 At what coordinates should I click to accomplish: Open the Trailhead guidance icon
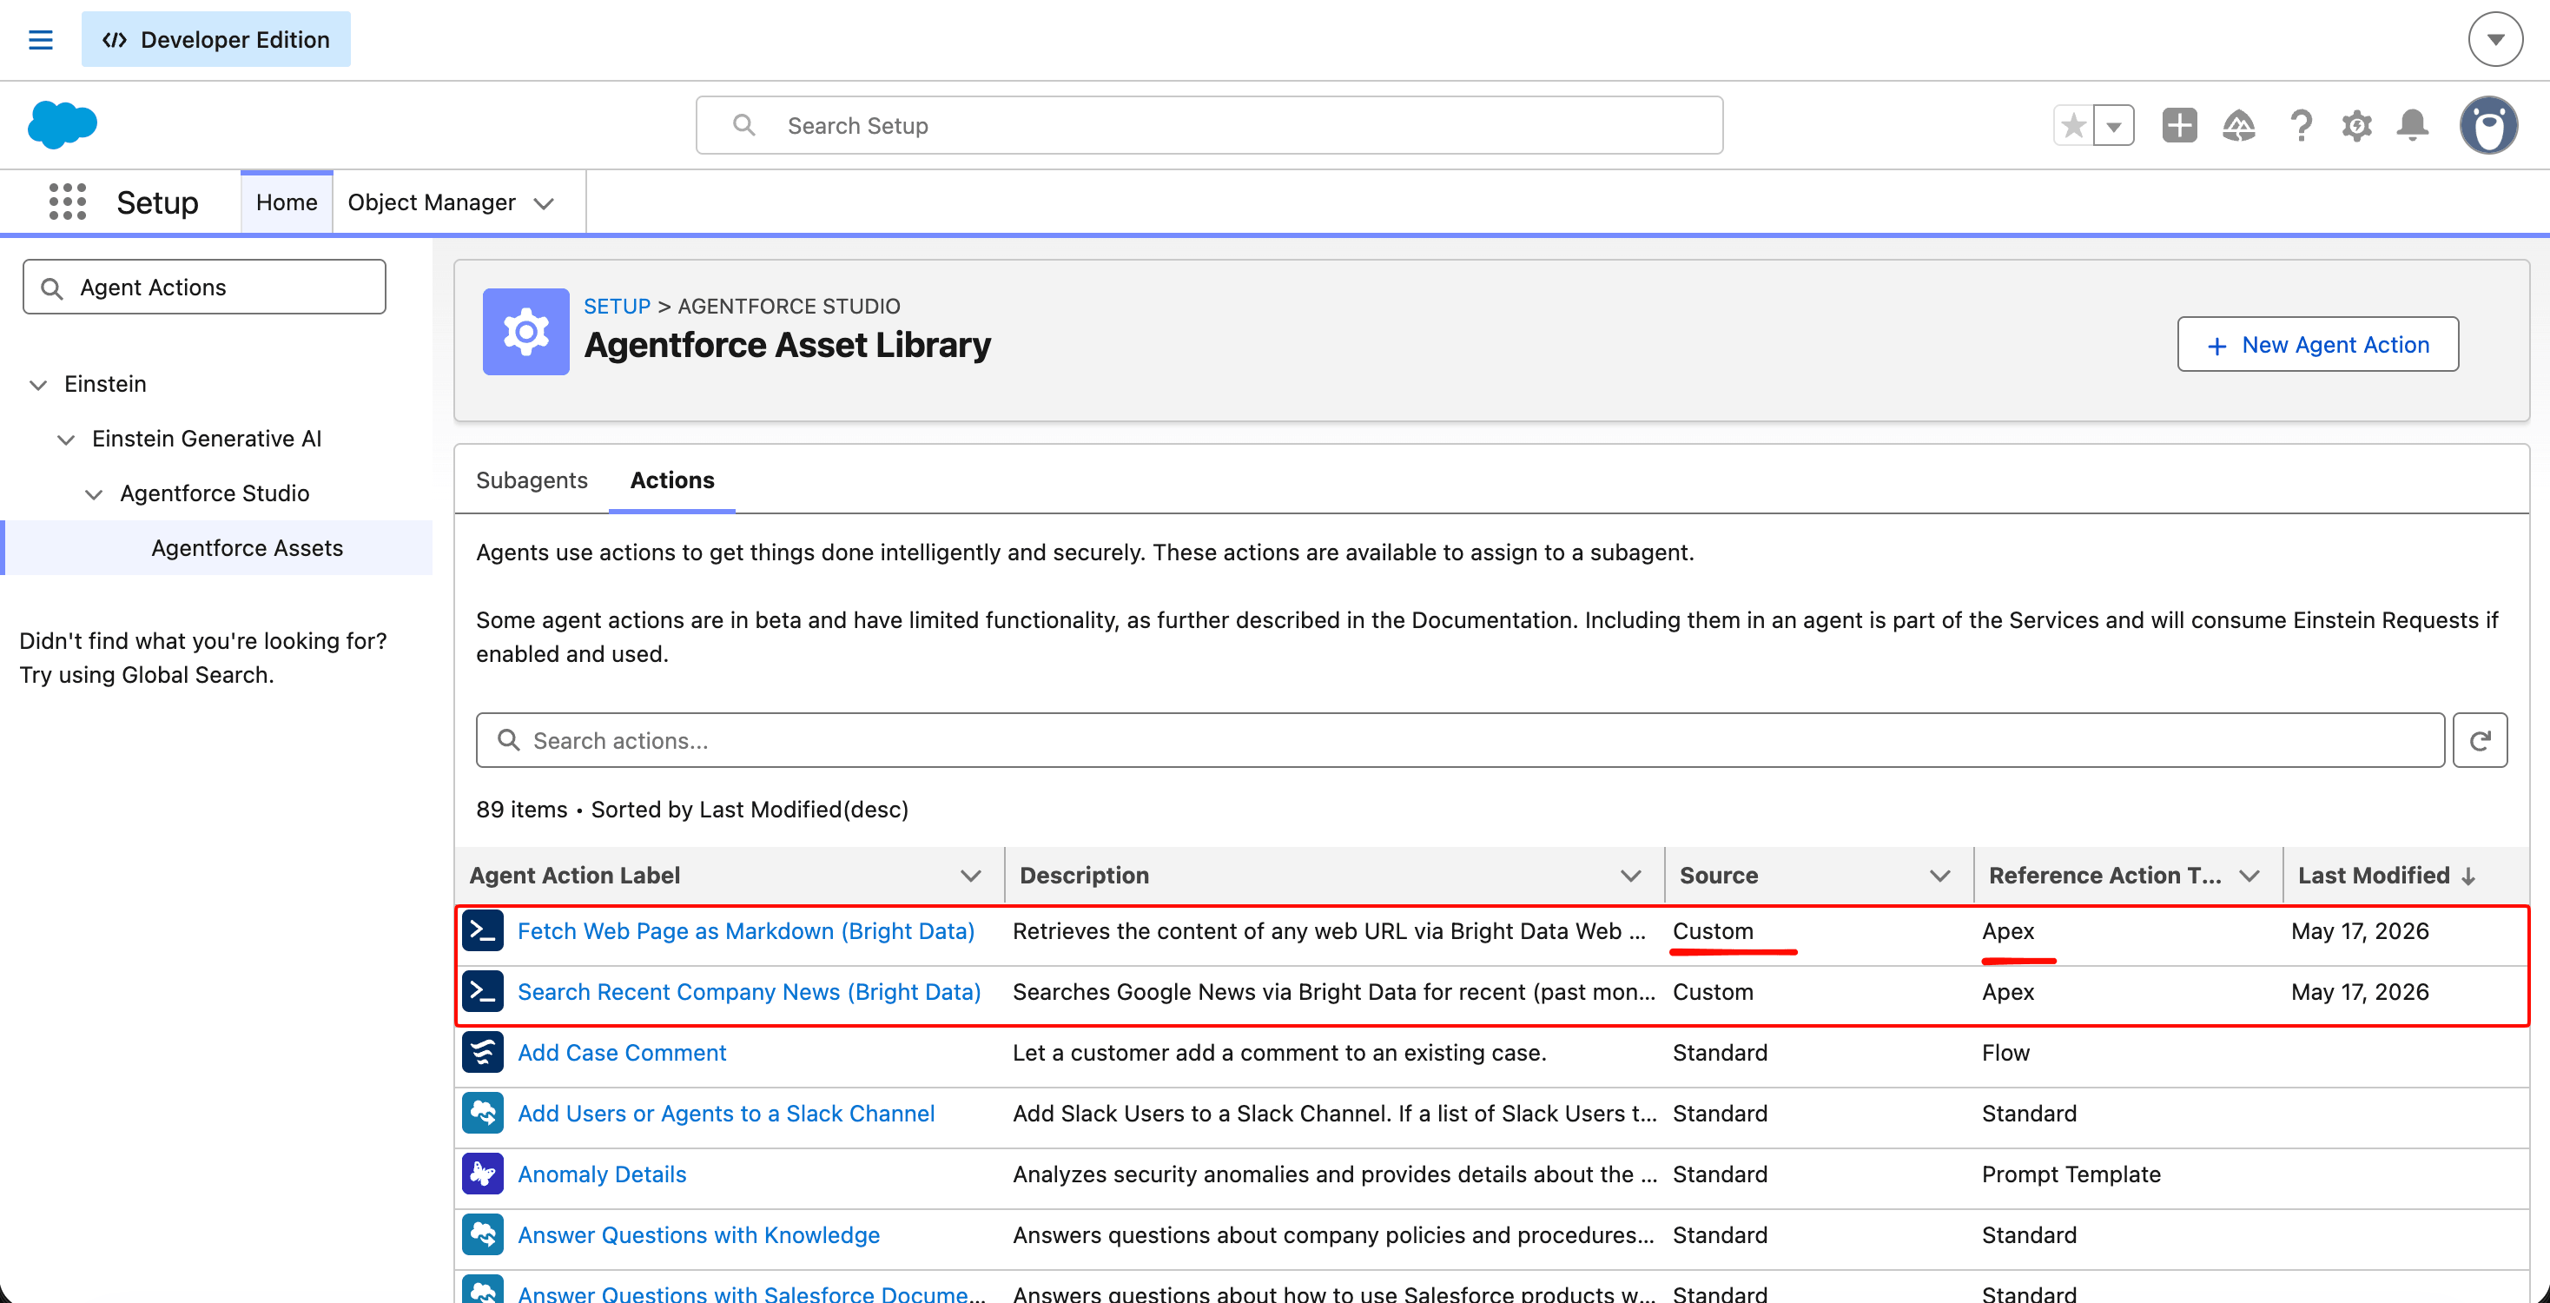(x=2239, y=126)
